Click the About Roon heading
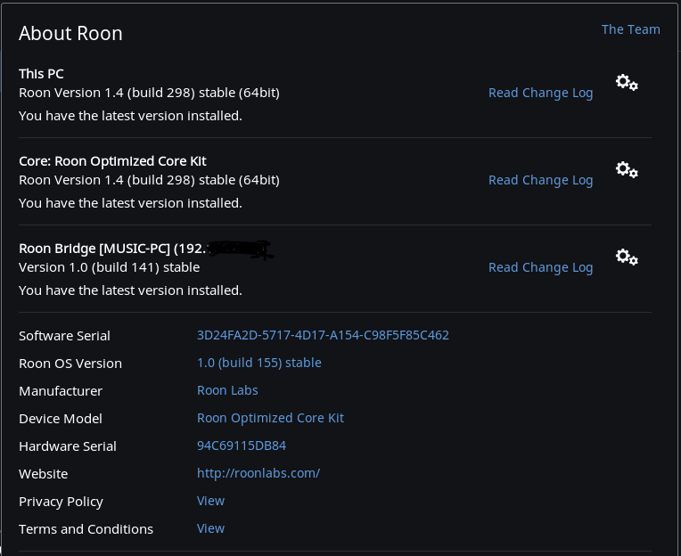The height and width of the screenshot is (556, 681). pos(70,34)
